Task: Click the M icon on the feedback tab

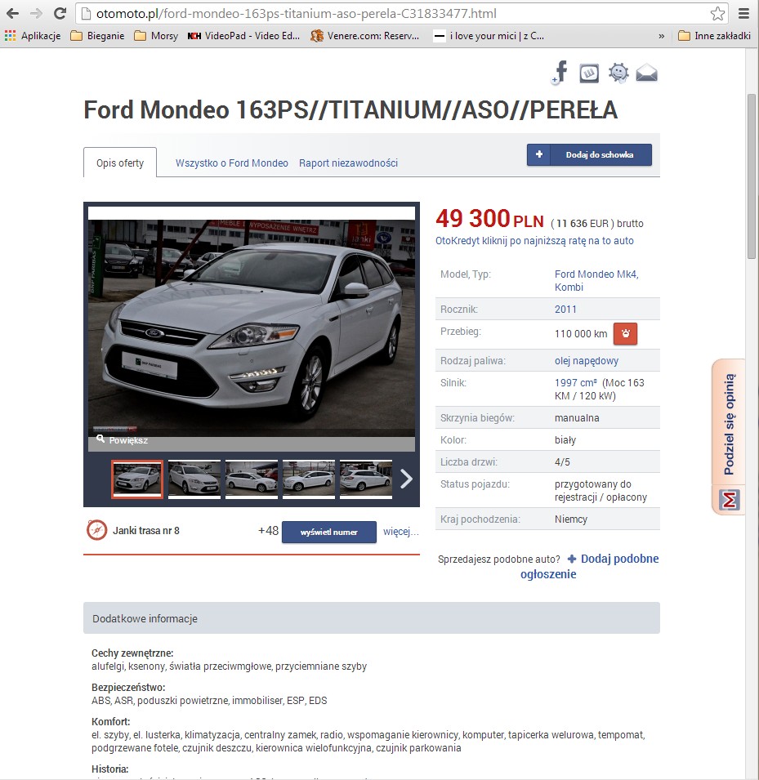Action: (729, 500)
